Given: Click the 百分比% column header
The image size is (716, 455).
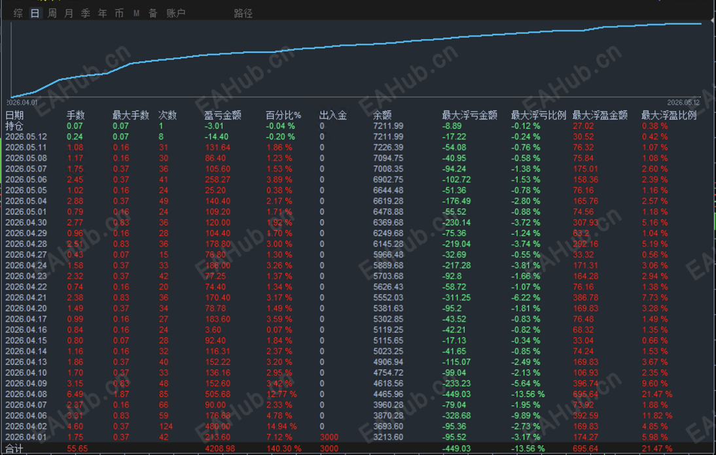Looking at the screenshot, I should click(283, 115).
